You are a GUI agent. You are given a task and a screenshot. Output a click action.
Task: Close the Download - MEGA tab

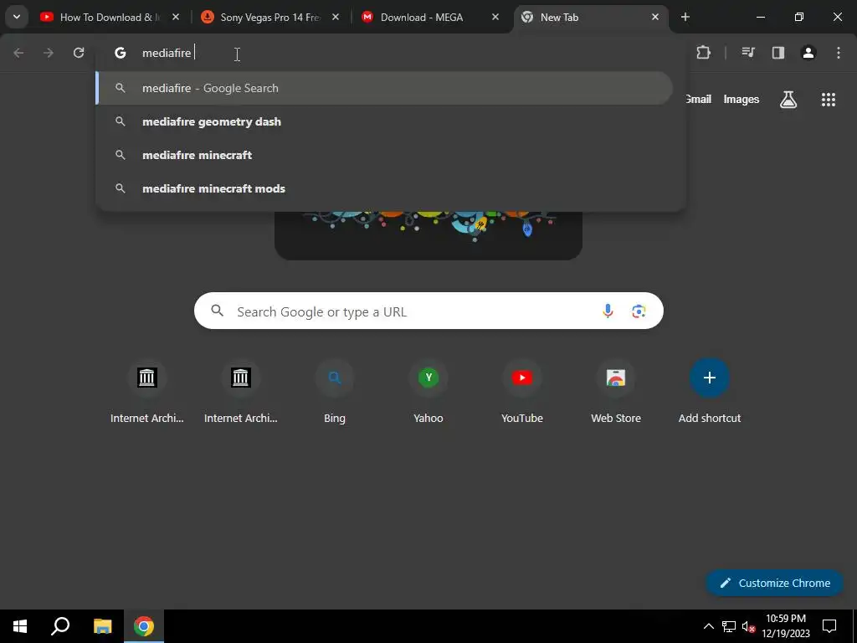tap(495, 18)
